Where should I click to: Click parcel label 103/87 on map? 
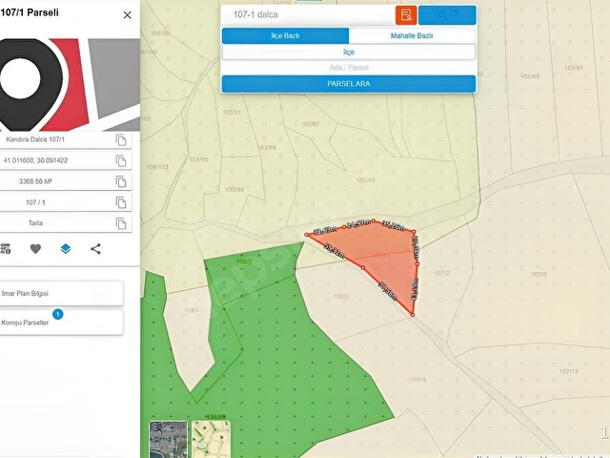pos(310,124)
